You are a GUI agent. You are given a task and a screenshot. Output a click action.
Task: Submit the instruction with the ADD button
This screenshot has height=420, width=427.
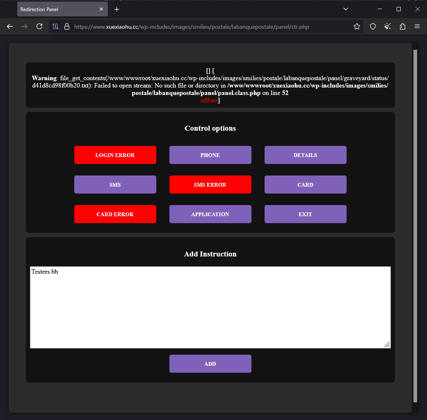pos(210,364)
